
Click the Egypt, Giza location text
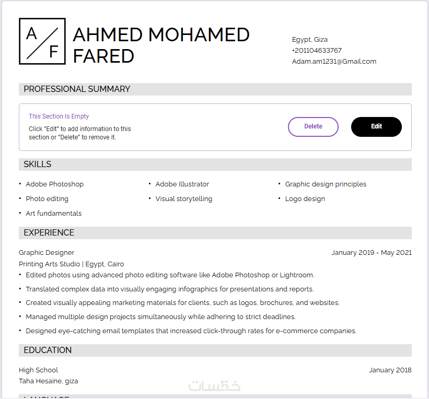(310, 40)
